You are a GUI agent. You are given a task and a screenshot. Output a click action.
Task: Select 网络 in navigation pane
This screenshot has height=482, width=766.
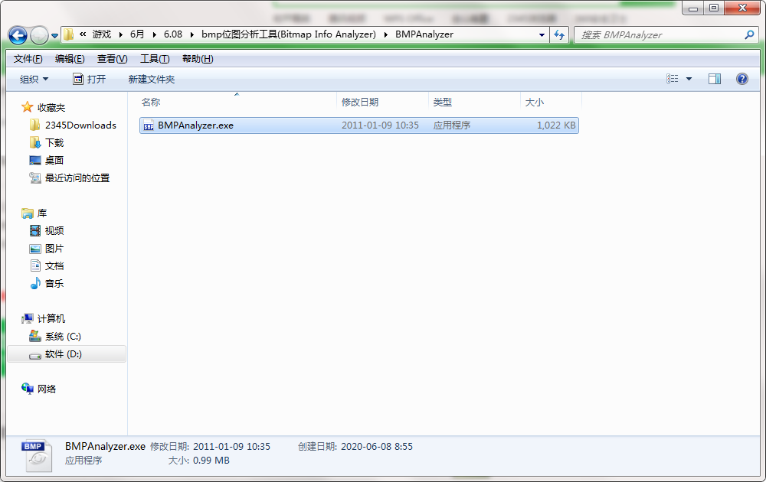click(x=47, y=389)
